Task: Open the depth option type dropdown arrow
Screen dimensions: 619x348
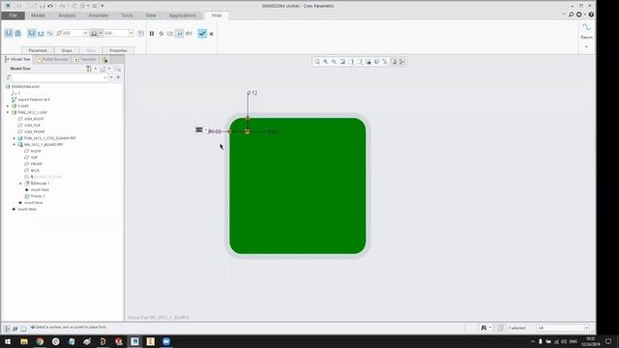Action: coord(101,34)
